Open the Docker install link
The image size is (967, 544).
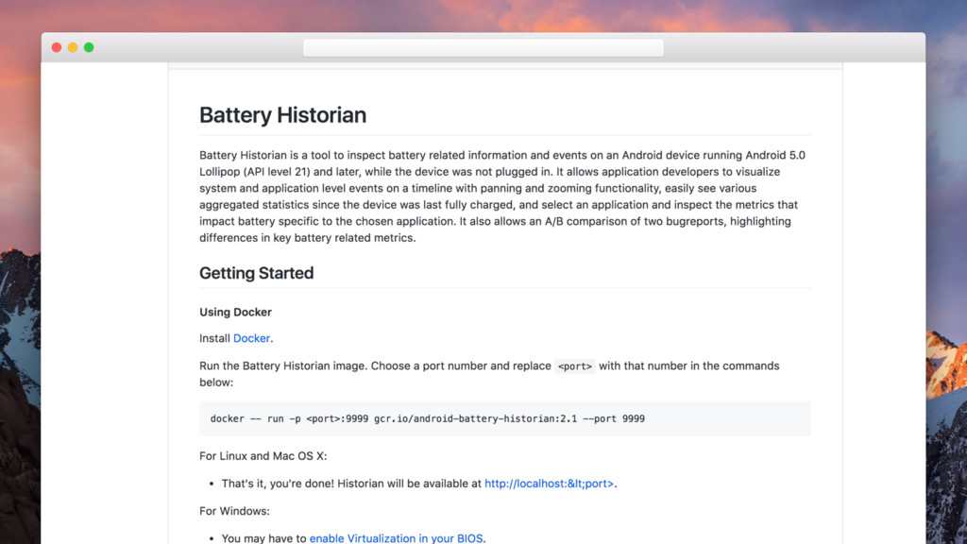coord(251,338)
